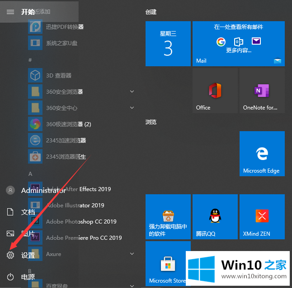
Task: Click the hamburger menu icon next to 开始
Action: point(10,12)
